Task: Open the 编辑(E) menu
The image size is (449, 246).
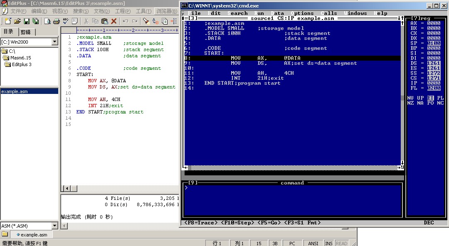Action: (39, 11)
